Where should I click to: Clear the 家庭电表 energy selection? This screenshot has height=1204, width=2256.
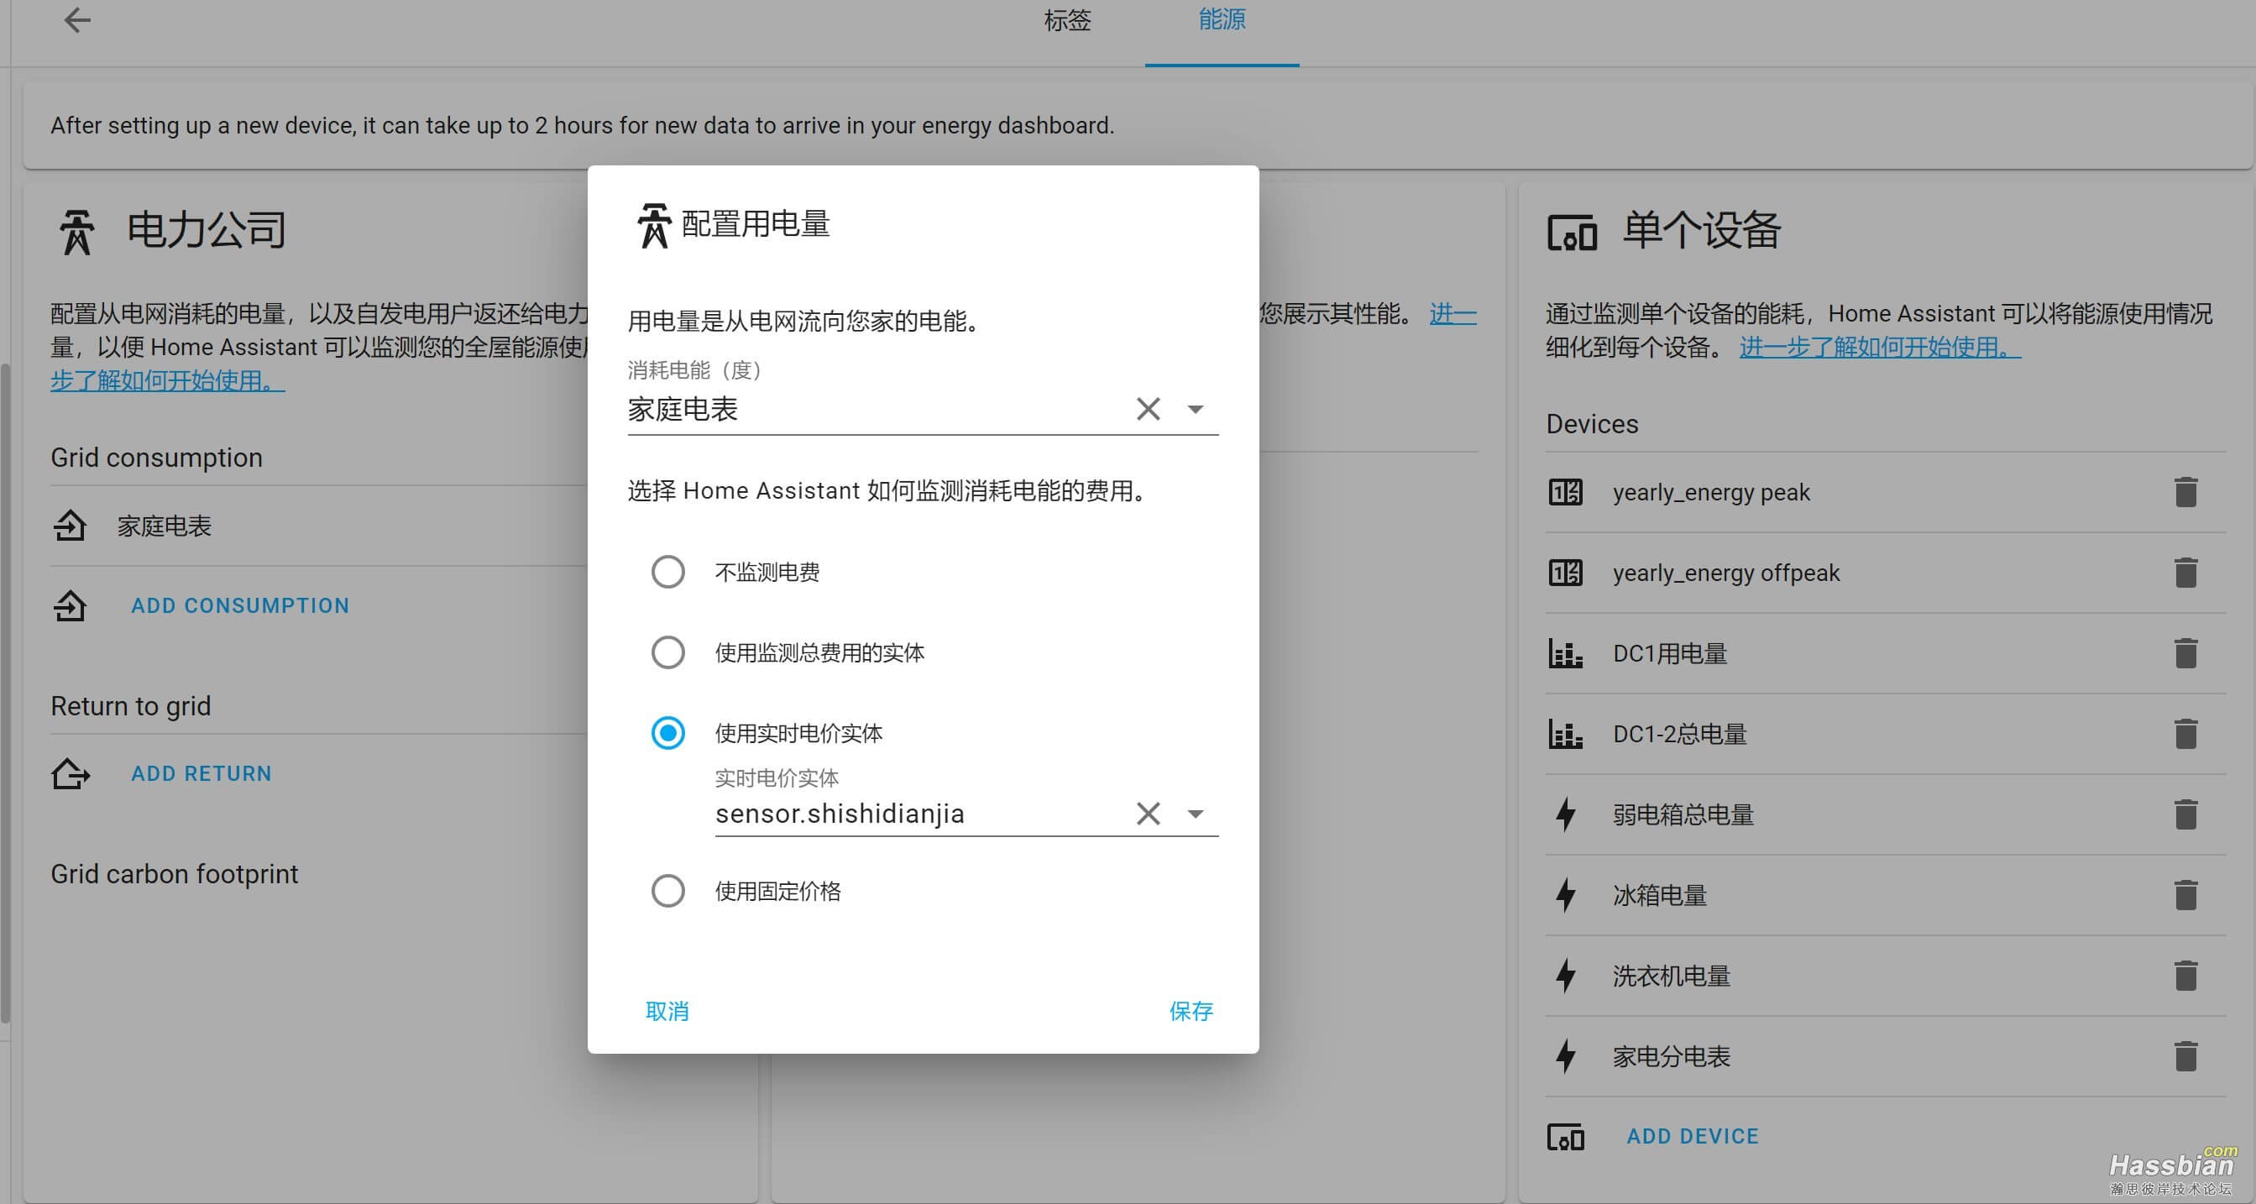[x=1147, y=409]
